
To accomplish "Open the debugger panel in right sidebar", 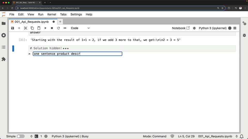I will 244,35.
